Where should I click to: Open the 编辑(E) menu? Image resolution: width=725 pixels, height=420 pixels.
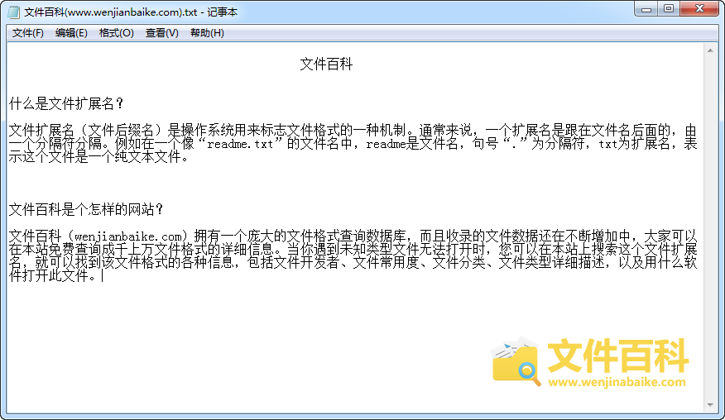(x=70, y=33)
